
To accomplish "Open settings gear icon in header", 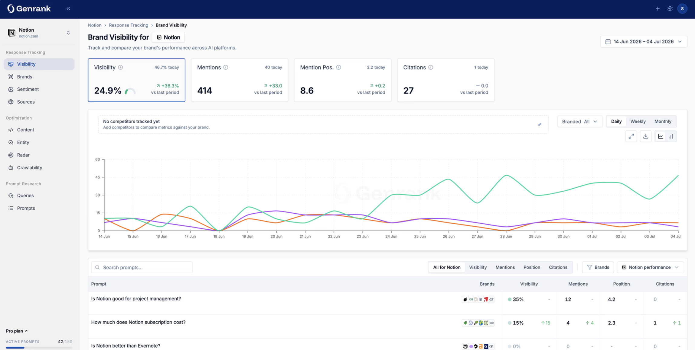I will (x=670, y=9).
